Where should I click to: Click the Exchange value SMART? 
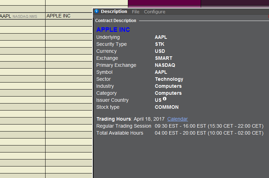[x=164, y=58]
